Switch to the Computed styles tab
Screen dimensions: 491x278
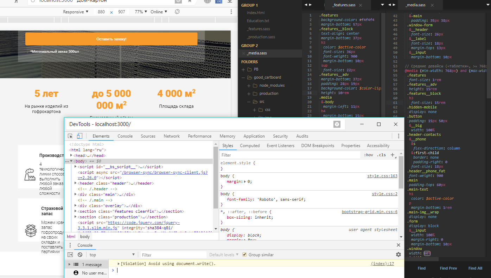coord(250,146)
